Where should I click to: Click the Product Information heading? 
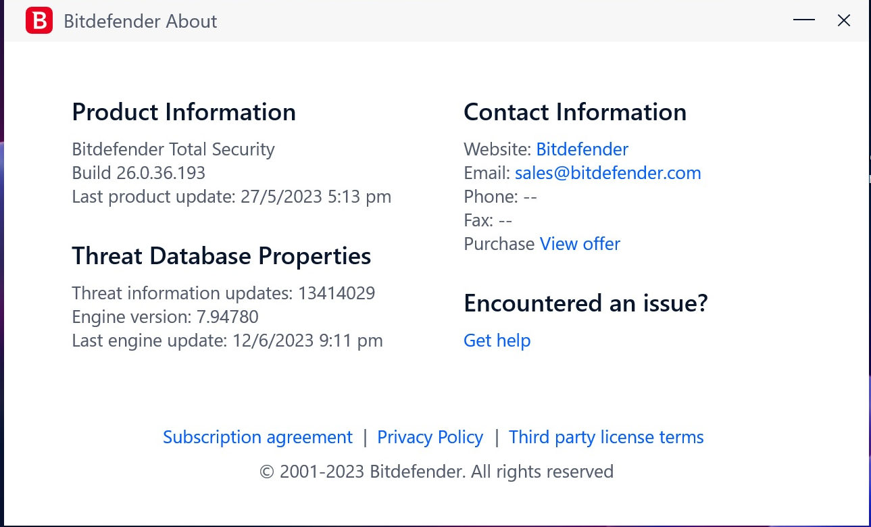point(184,112)
